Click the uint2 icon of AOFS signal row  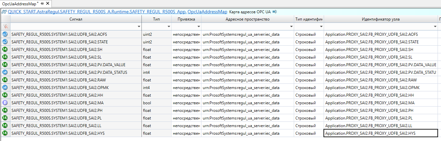[x=5, y=34]
